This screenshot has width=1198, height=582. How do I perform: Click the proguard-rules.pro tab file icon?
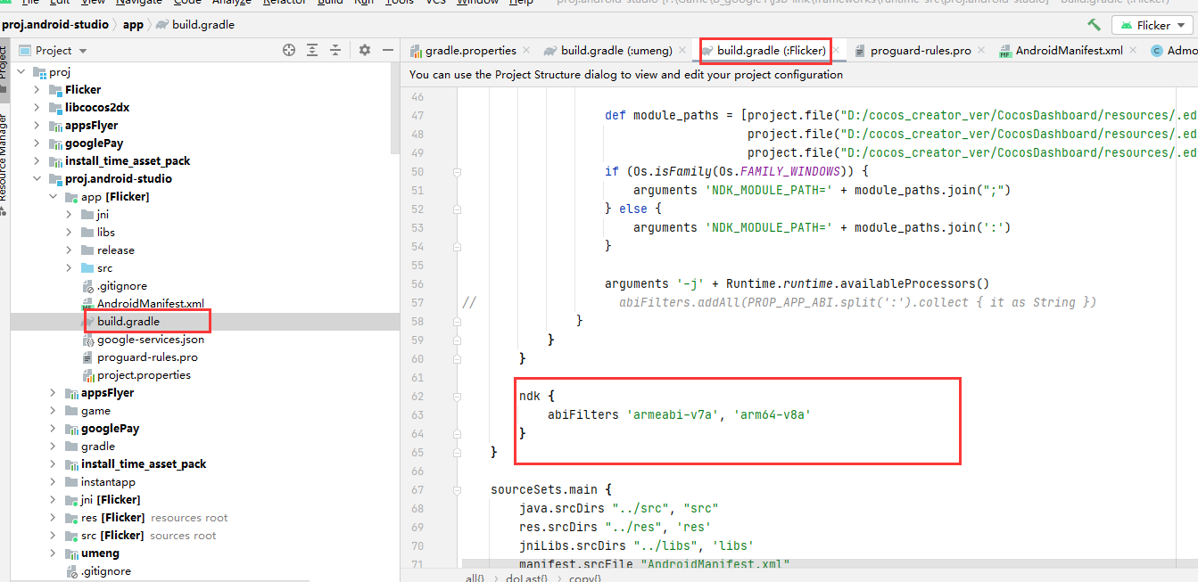860,51
